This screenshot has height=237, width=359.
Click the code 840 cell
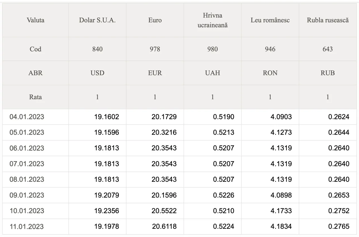click(97, 49)
